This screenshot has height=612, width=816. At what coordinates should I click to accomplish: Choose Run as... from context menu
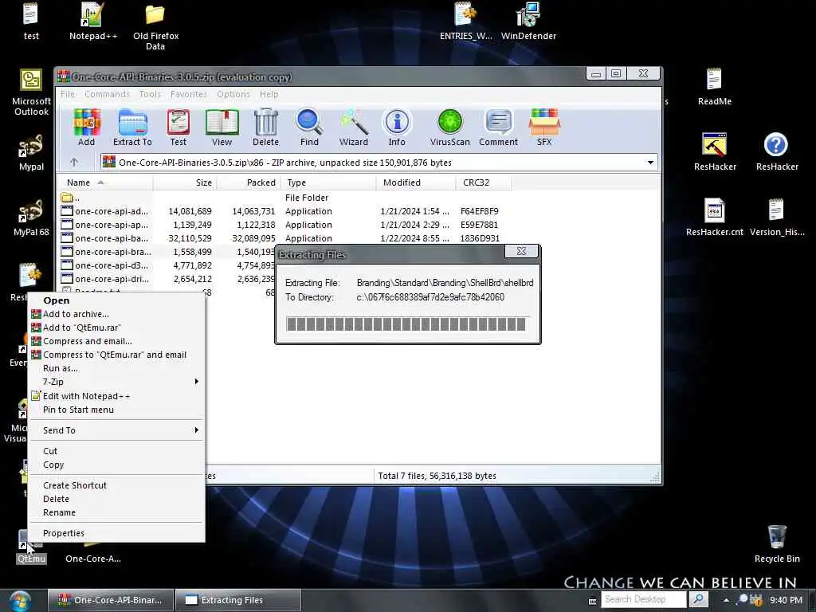[x=115, y=368]
